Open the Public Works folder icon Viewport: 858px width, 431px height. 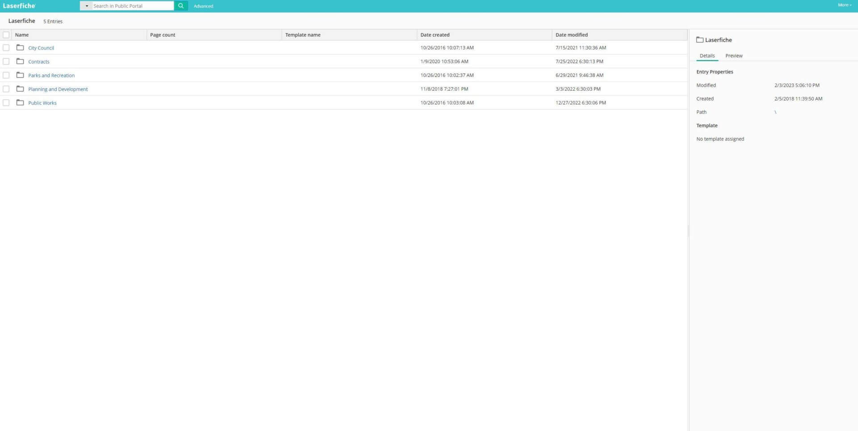[x=21, y=103]
